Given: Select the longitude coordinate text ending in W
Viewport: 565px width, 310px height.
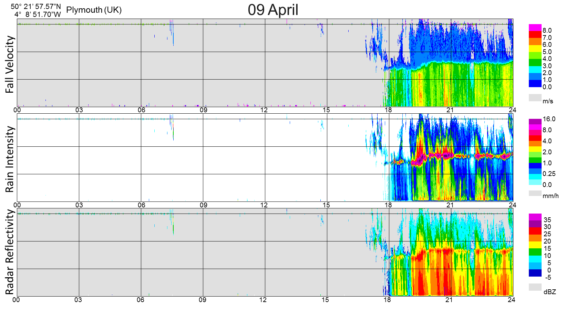Looking at the screenshot, I should (38, 14).
